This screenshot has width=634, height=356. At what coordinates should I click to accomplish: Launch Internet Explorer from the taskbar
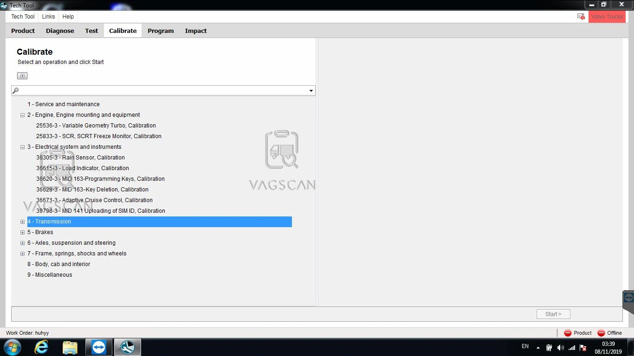42,347
